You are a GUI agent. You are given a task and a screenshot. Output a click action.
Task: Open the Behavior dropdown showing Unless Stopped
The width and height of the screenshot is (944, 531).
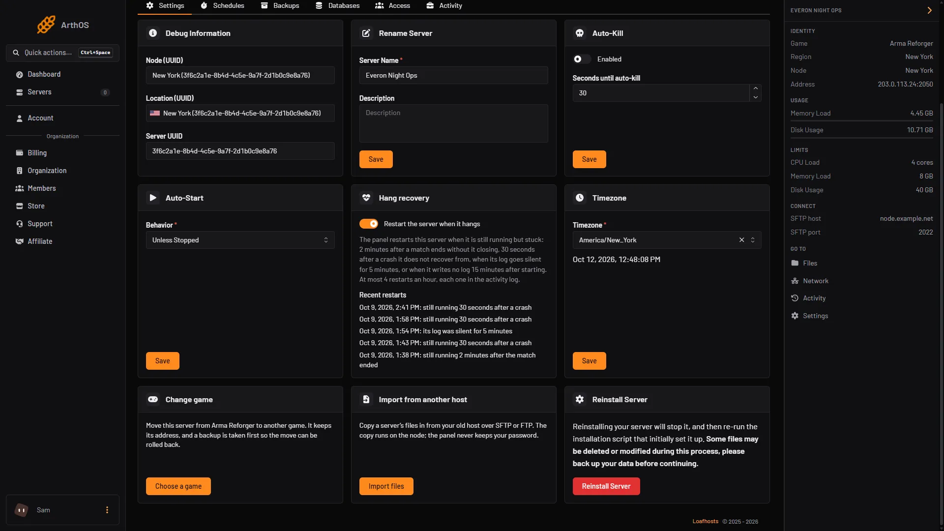pos(240,240)
